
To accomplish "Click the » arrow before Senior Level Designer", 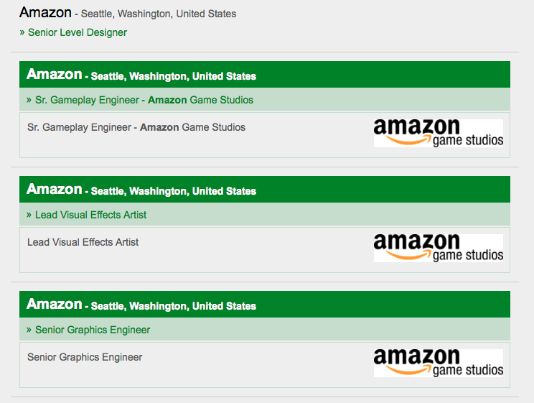I will [22, 32].
